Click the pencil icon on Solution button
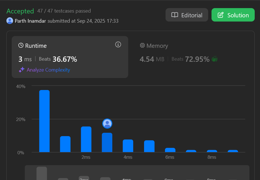This screenshot has width=260, height=180. 220,15
